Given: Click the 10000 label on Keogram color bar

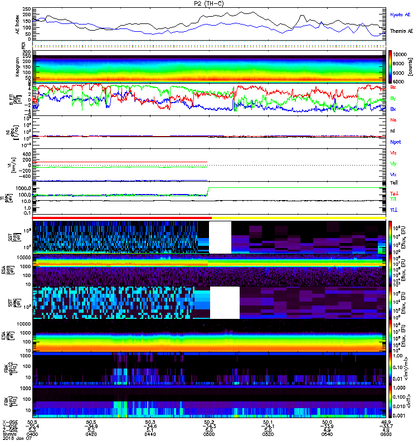Looking at the screenshot, I should pyautogui.click(x=400, y=54).
